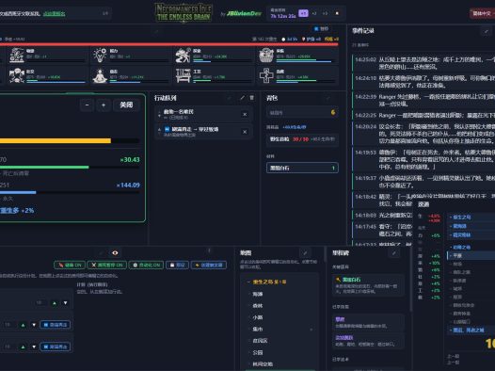Toggle the crossed-swords ON button
This screenshot has width=495, height=371.
click(107, 265)
